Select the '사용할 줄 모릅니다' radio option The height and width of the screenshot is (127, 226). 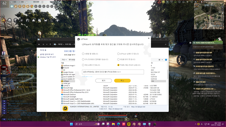tap(83, 54)
